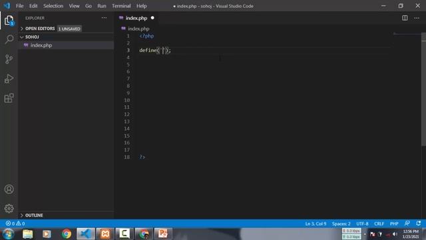Open PowerPoint from the taskbar
Screen dimensions: 426x240
(x=163, y=234)
